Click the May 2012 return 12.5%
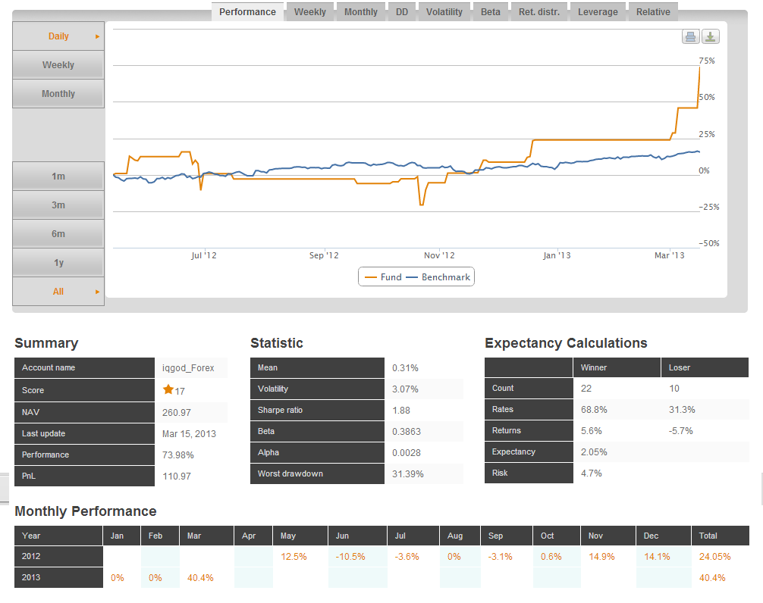The width and height of the screenshot is (763, 603). [x=294, y=557]
